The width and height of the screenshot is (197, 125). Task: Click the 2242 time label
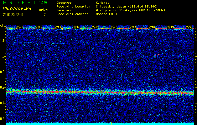pos(39,27)
